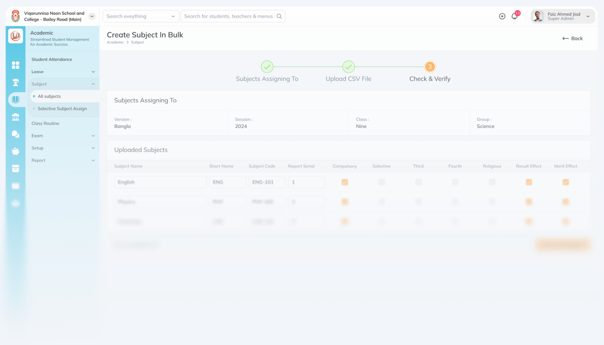Open the school branch selector dropdown
The height and width of the screenshot is (345, 604).
coord(92,16)
